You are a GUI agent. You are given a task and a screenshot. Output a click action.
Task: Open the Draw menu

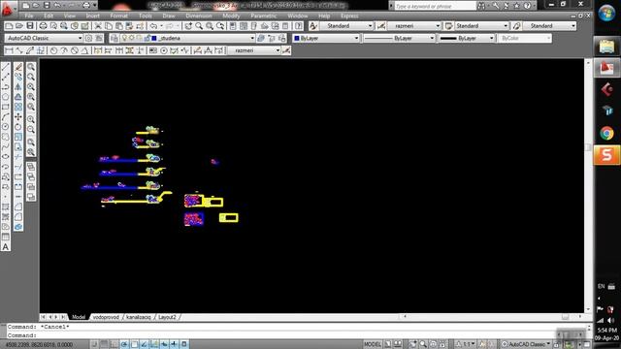click(x=169, y=16)
